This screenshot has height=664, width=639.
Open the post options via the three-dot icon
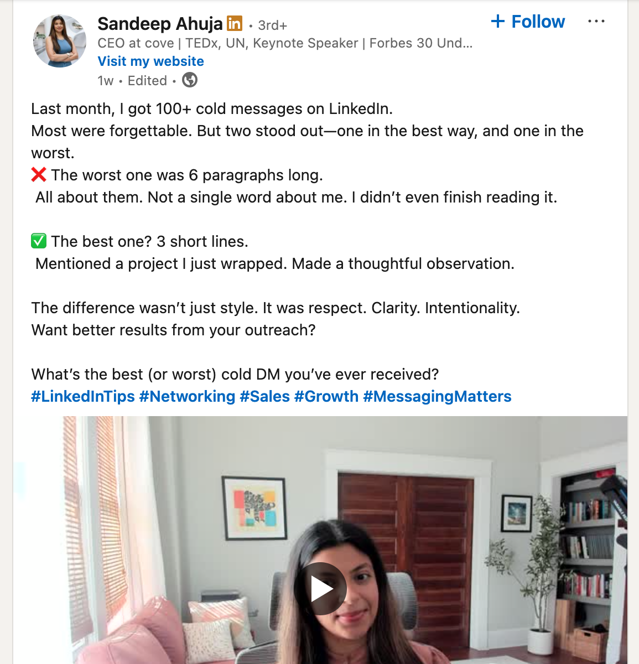coord(597,21)
